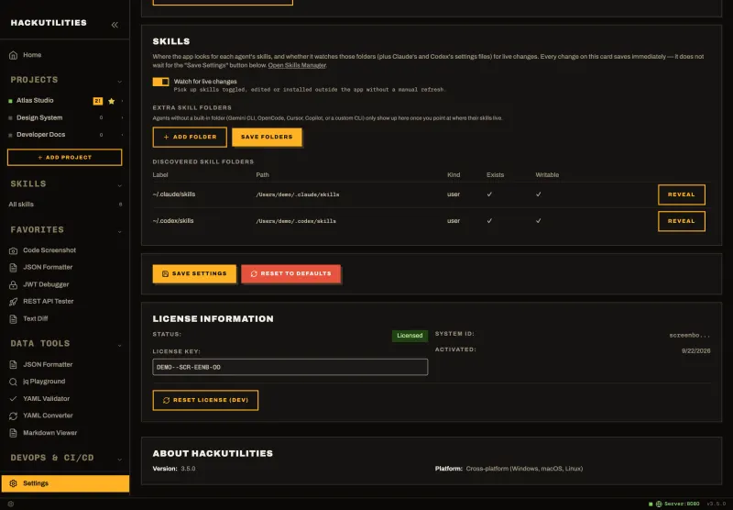The height and width of the screenshot is (510, 733).
Task: Click the Atlas Studio count badge 21
Action: point(98,101)
